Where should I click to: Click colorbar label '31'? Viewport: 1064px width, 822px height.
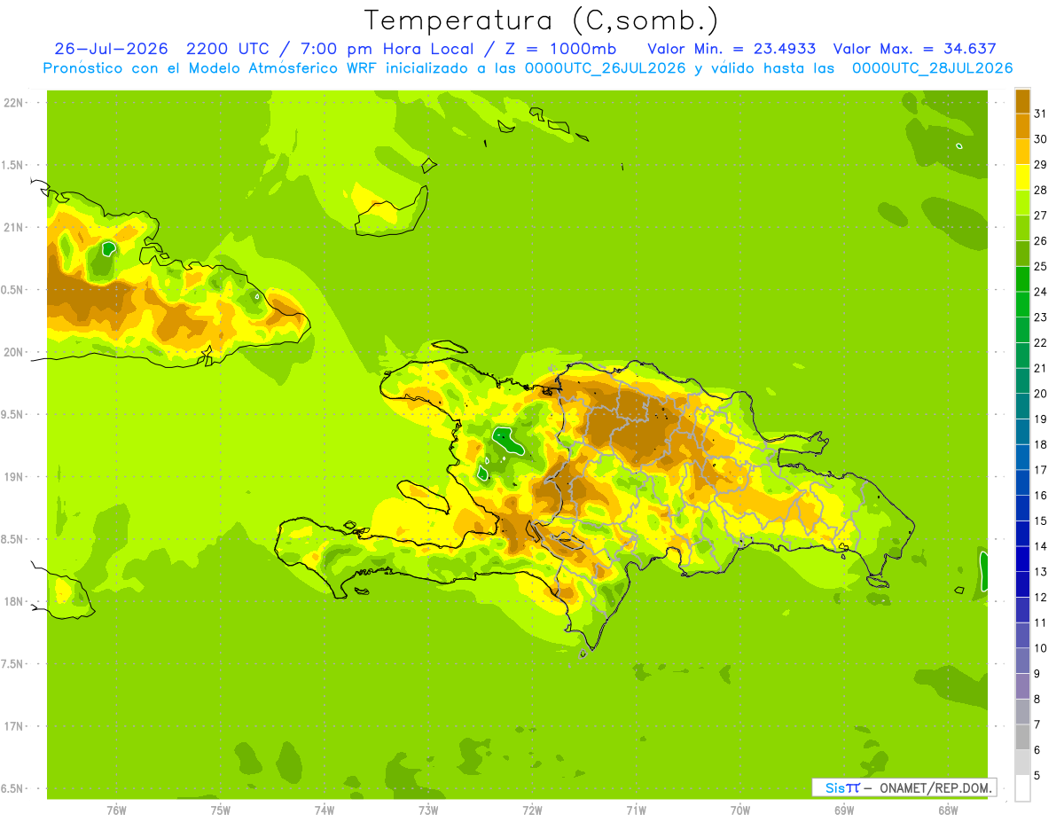[x=1040, y=114]
